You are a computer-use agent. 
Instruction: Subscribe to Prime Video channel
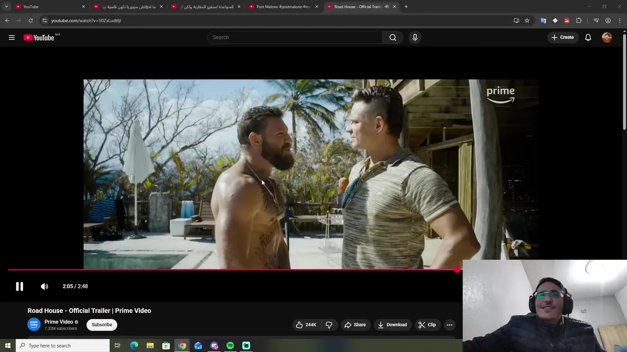[x=102, y=325]
